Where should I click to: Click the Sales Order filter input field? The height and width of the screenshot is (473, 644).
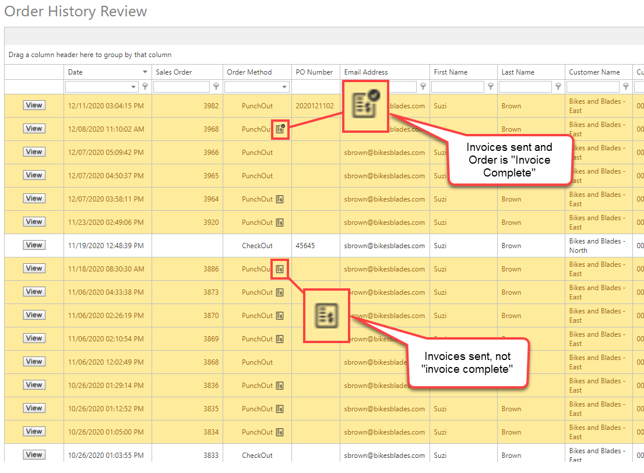pyautogui.click(x=181, y=87)
